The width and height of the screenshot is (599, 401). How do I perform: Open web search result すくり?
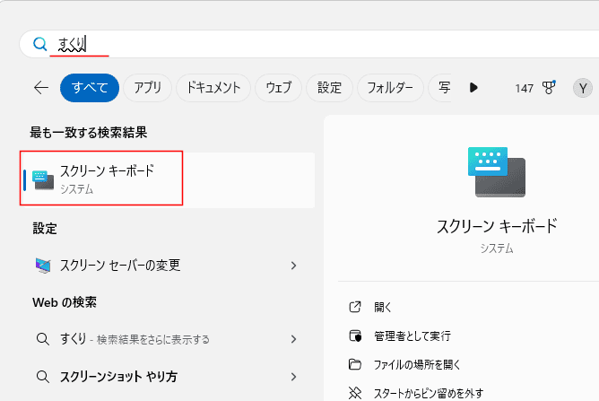(x=168, y=339)
